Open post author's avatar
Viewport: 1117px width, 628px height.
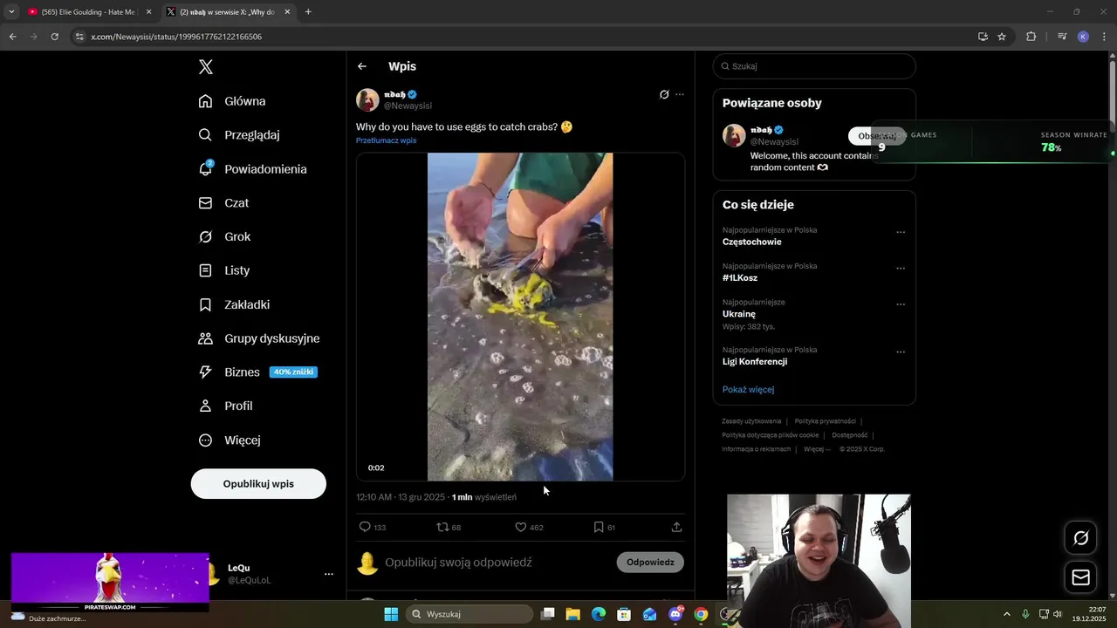click(x=367, y=100)
